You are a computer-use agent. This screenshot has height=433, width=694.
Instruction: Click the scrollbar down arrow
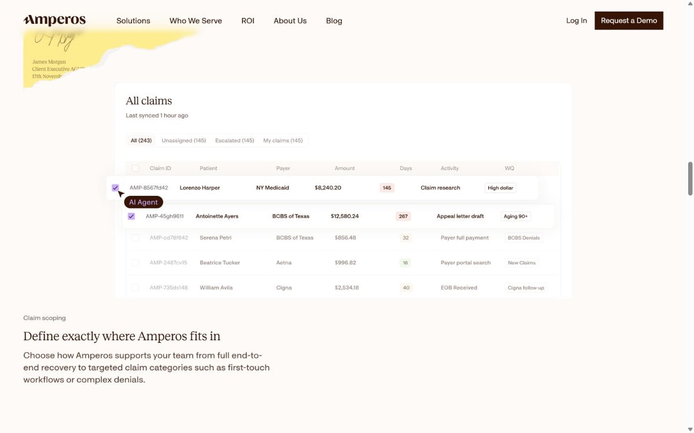(689, 429)
